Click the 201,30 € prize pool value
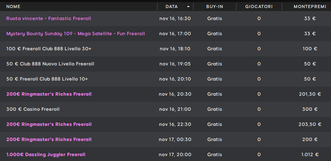Viewport: 331px width, 161px height. pyautogui.click(x=310, y=94)
